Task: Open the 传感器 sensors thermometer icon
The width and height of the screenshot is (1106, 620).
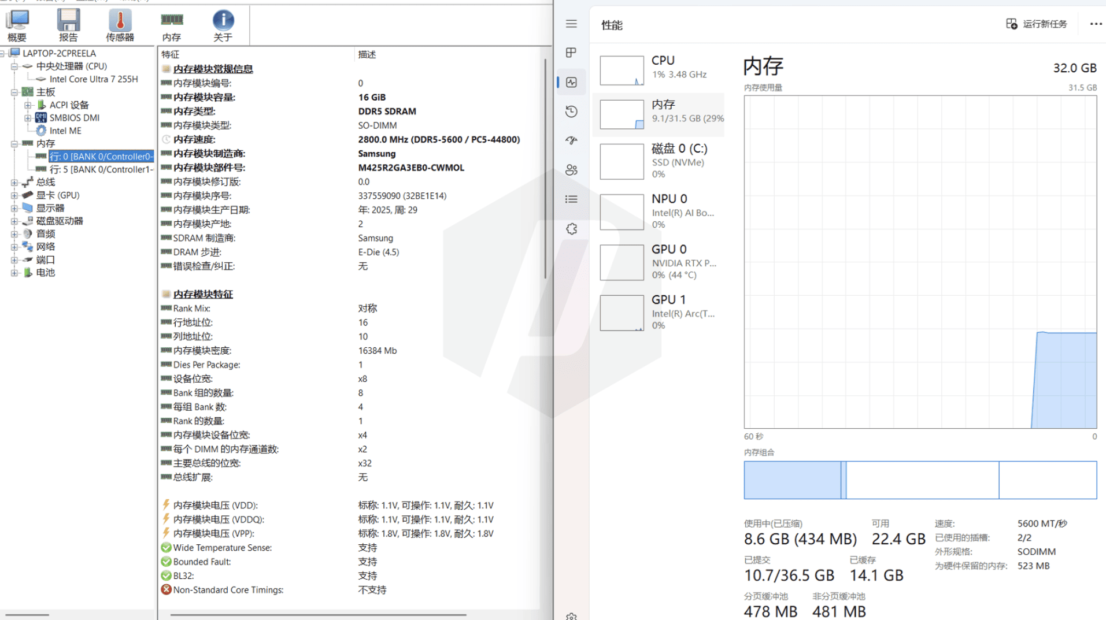Action: click(x=120, y=25)
